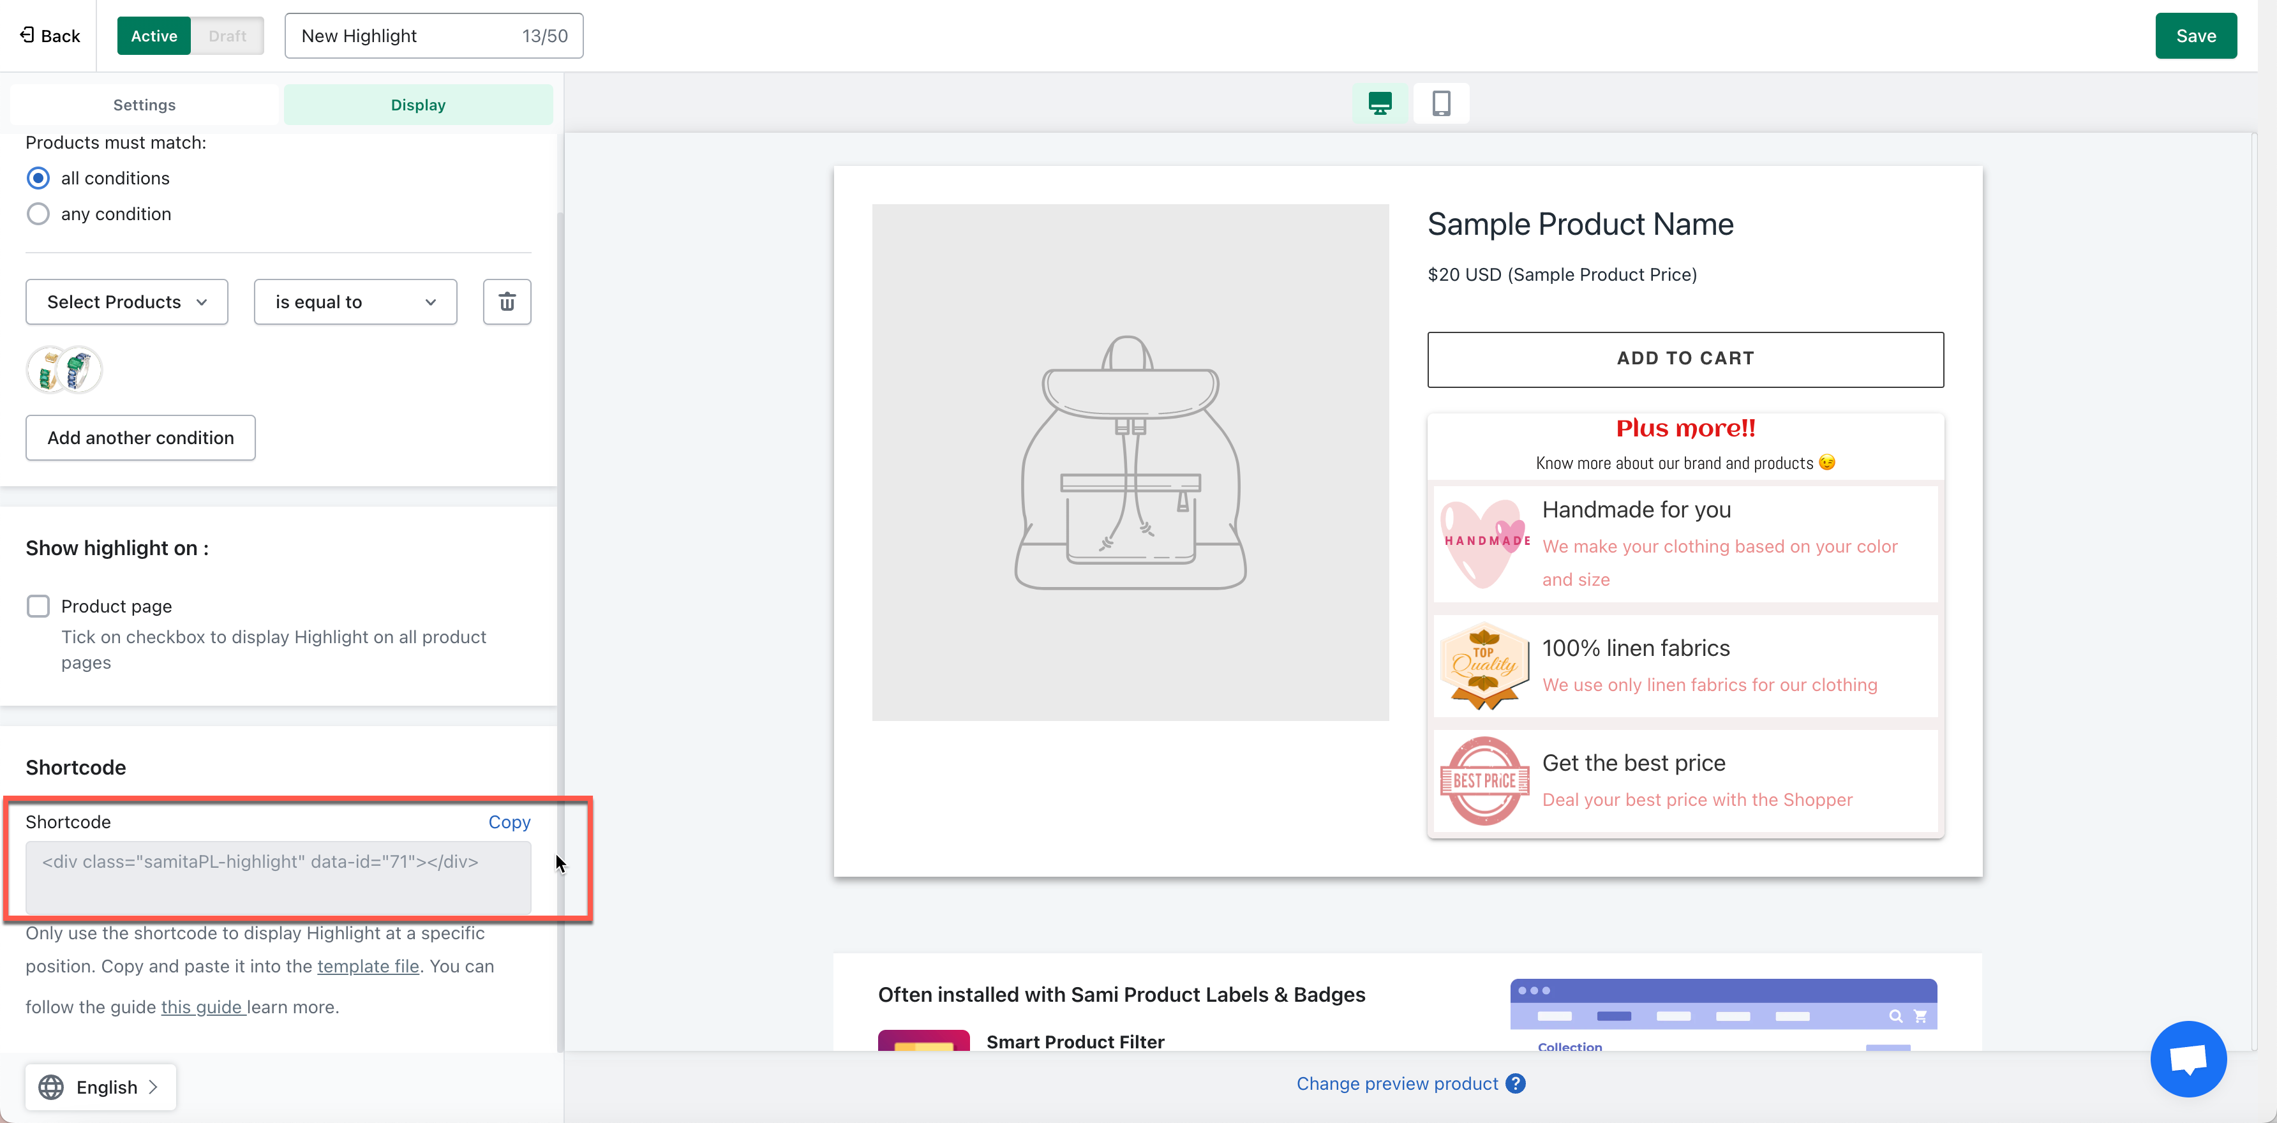
Task: Click Get the best price title
Action: pyautogui.click(x=1634, y=762)
